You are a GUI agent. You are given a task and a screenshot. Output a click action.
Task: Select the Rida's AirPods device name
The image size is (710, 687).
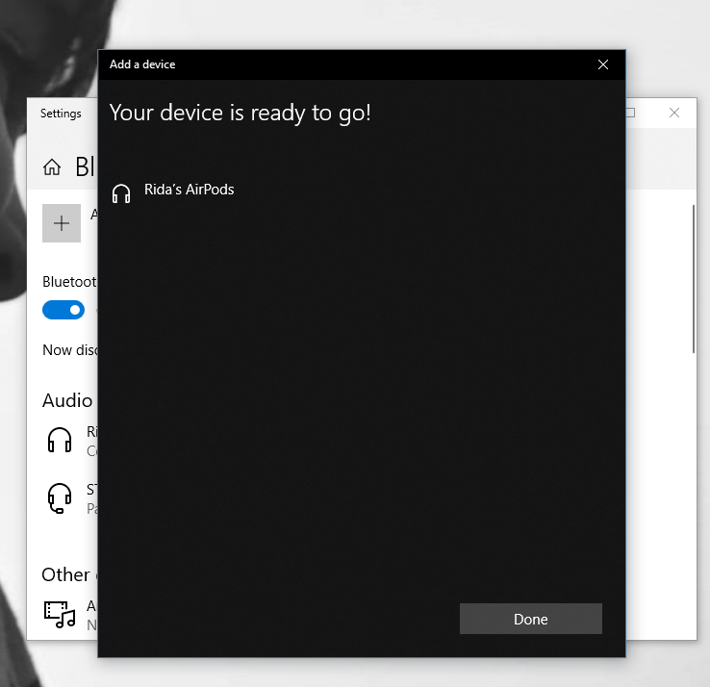(x=189, y=190)
